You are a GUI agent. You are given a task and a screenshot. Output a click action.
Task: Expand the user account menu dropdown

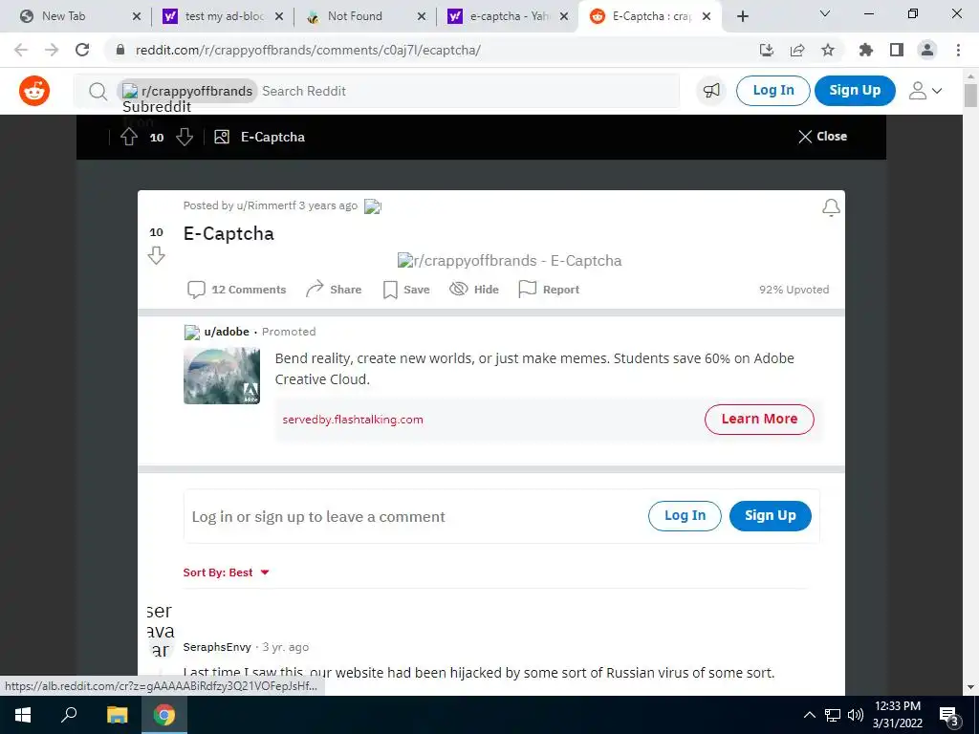pos(925,91)
